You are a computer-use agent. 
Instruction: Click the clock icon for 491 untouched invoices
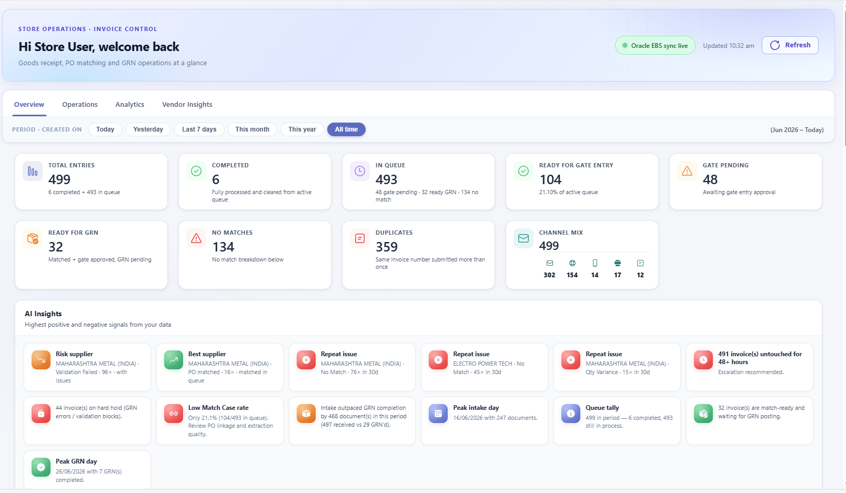[703, 360]
